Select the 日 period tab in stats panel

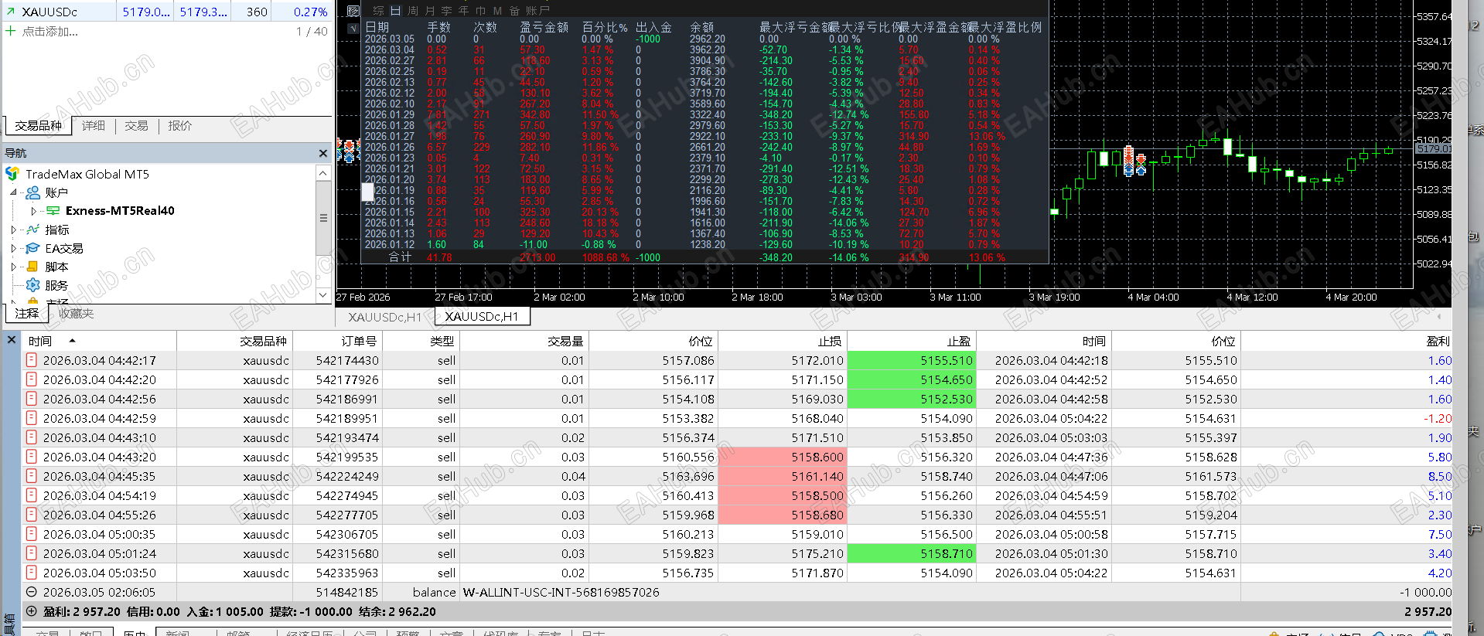point(396,11)
